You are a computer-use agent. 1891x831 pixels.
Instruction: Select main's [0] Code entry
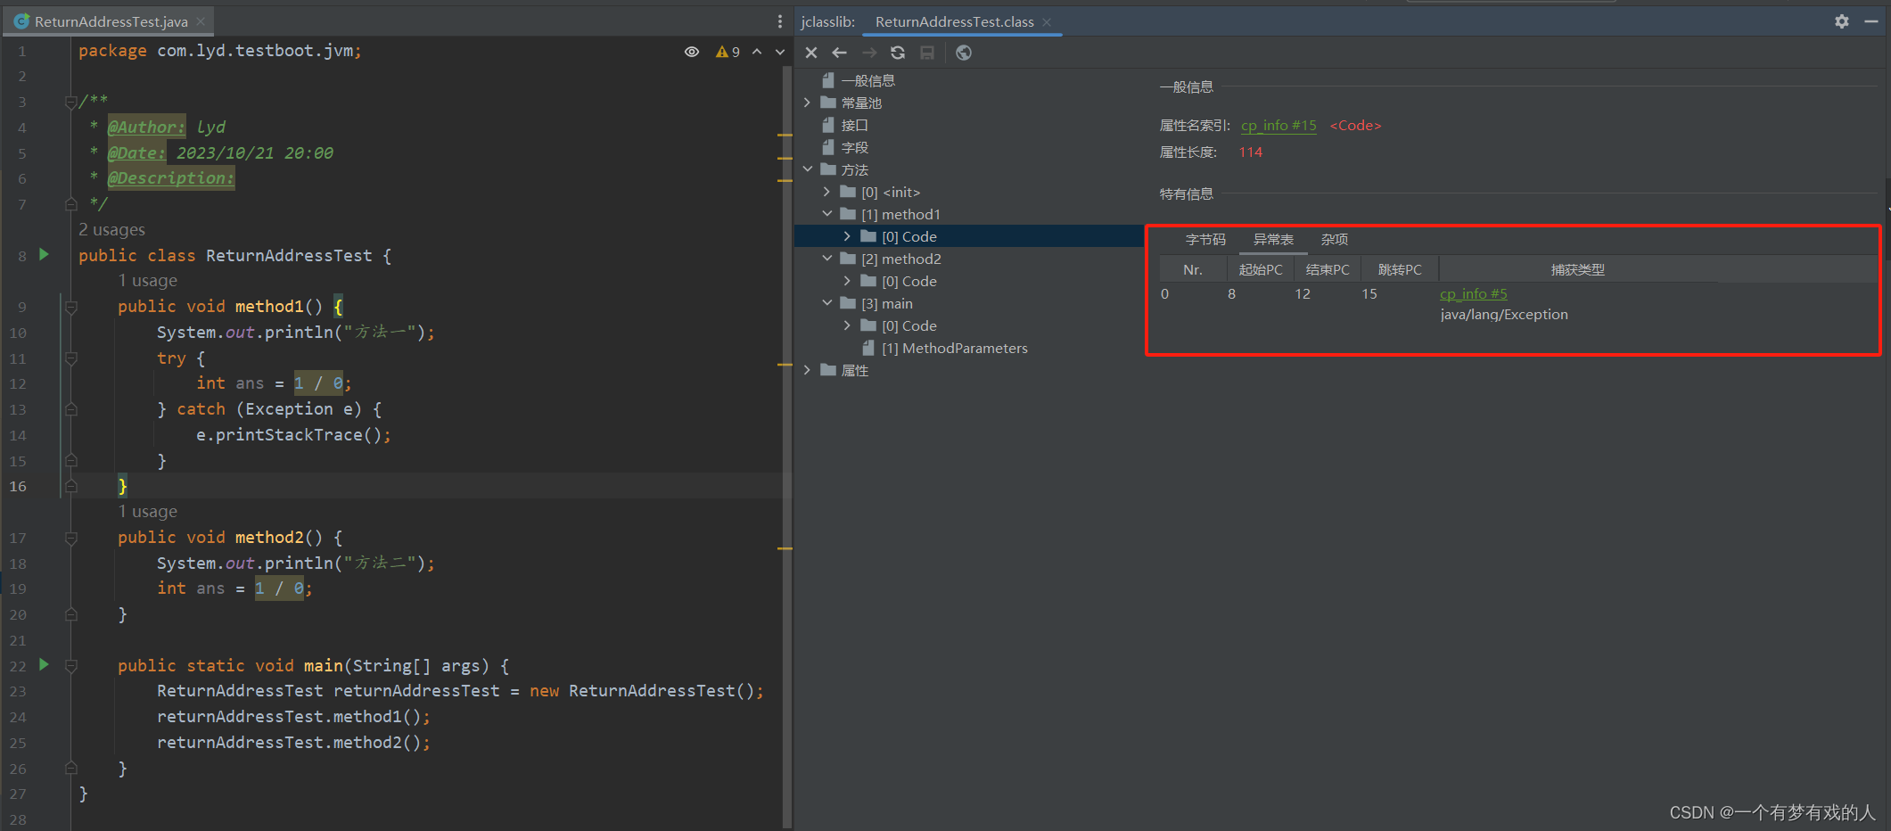point(909,325)
